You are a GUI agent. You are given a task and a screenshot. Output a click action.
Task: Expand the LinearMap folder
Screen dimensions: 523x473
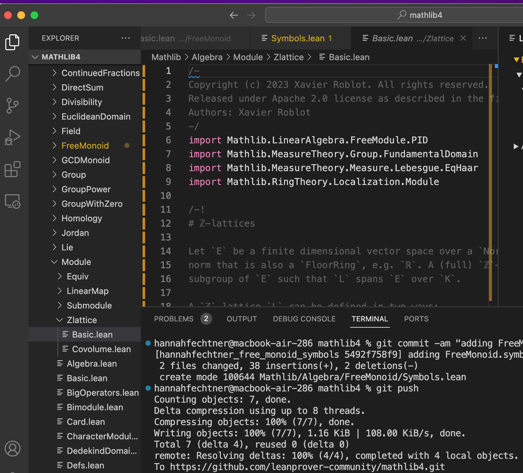[85, 291]
